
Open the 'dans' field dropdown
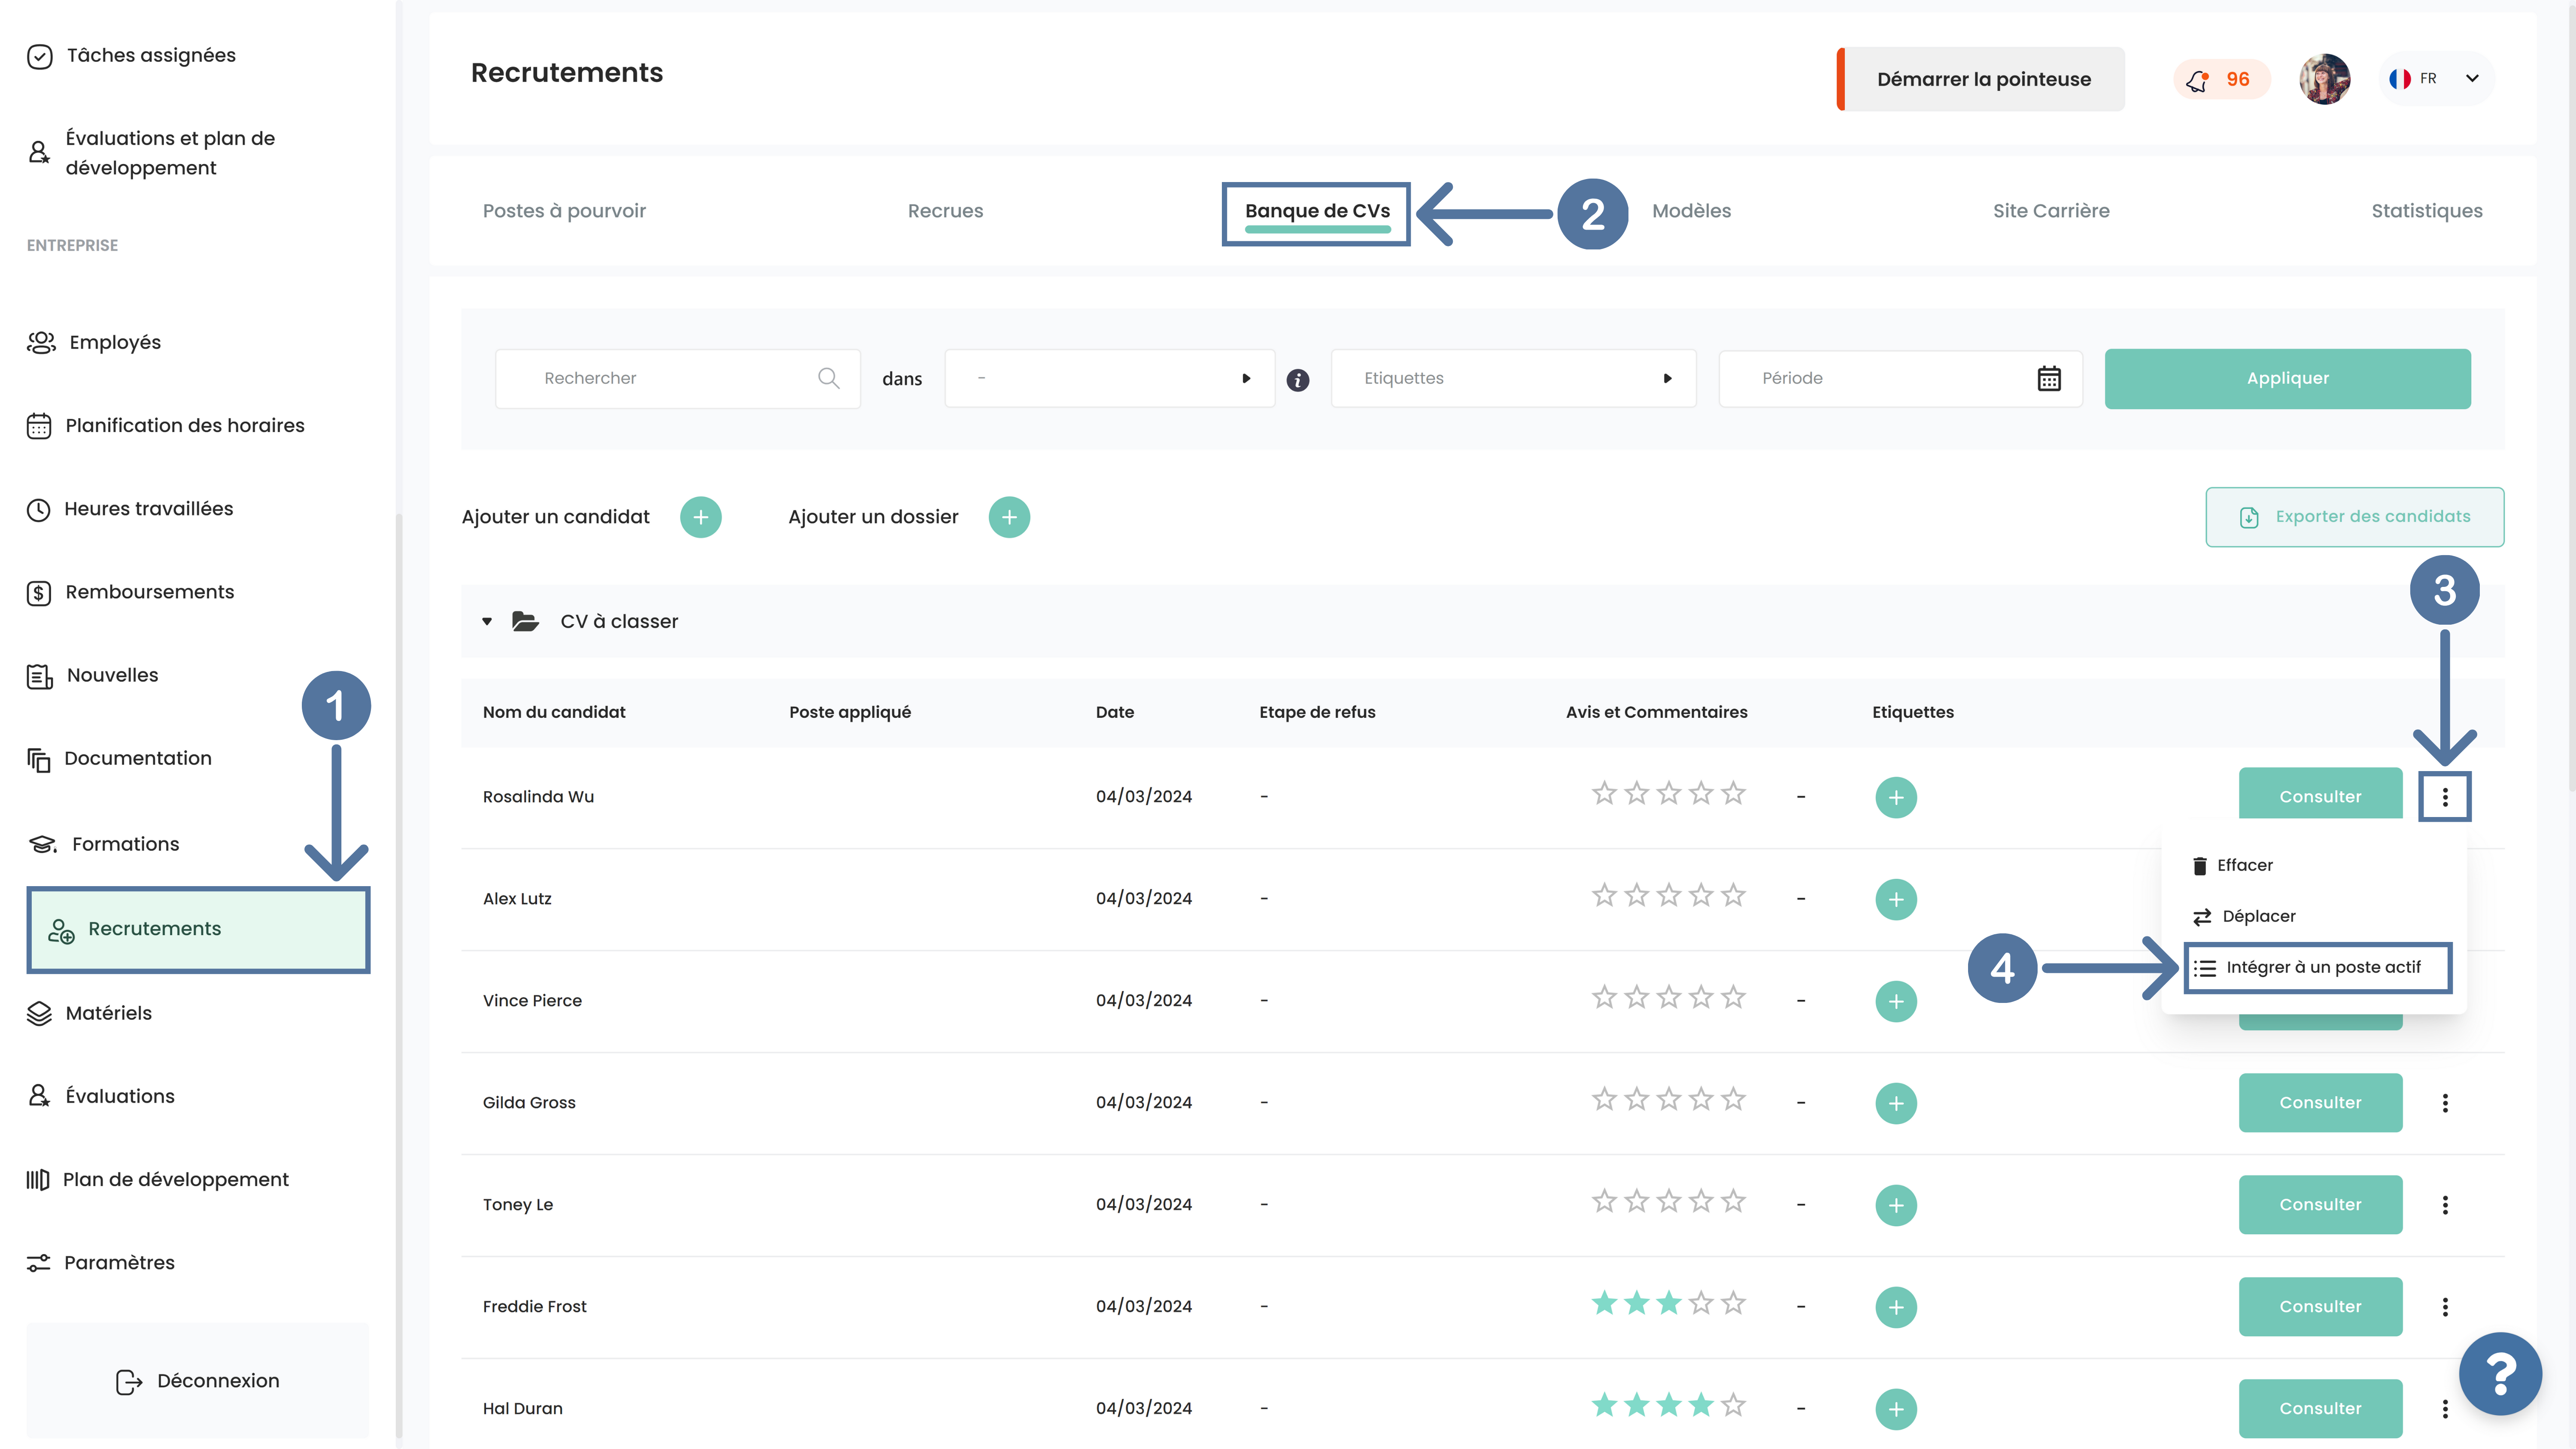[1109, 379]
